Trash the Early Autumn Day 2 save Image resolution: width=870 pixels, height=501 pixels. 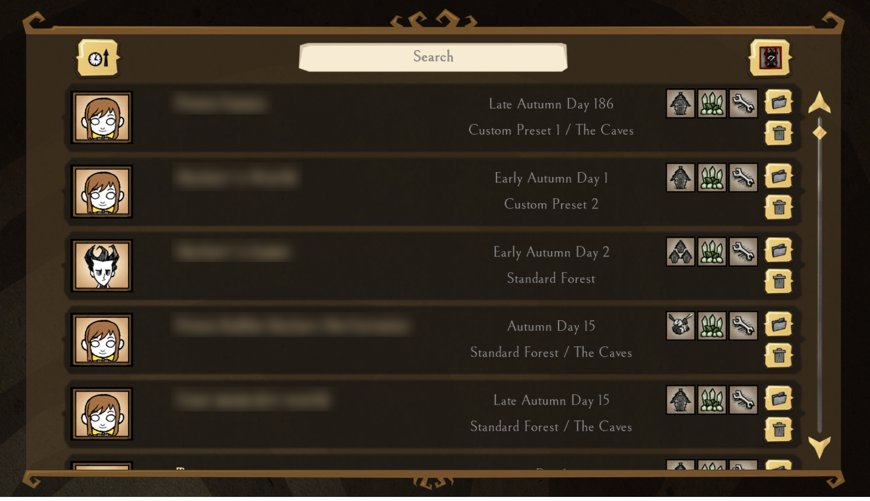[x=779, y=282]
